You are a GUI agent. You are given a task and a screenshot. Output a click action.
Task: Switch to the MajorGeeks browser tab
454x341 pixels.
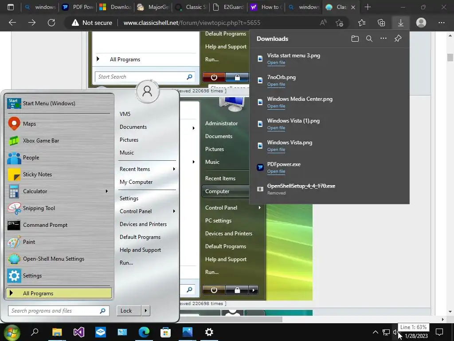click(153, 7)
